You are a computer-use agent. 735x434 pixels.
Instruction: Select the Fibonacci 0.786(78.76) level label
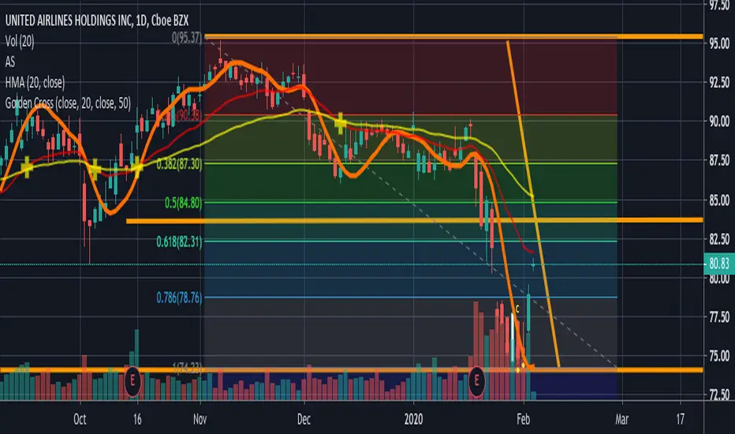click(179, 297)
